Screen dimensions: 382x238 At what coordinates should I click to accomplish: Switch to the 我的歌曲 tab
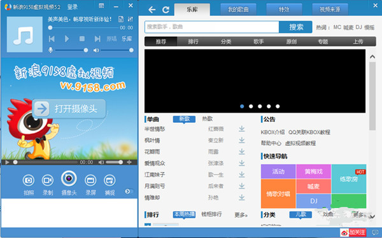(238, 10)
